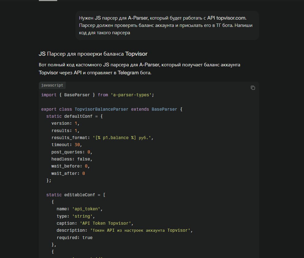Click the import BaseParser code line

98,95
